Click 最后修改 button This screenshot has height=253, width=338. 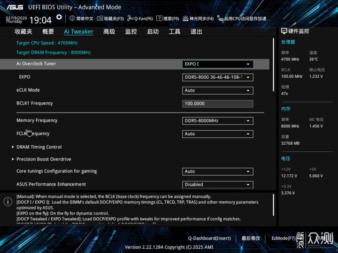click(251, 238)
